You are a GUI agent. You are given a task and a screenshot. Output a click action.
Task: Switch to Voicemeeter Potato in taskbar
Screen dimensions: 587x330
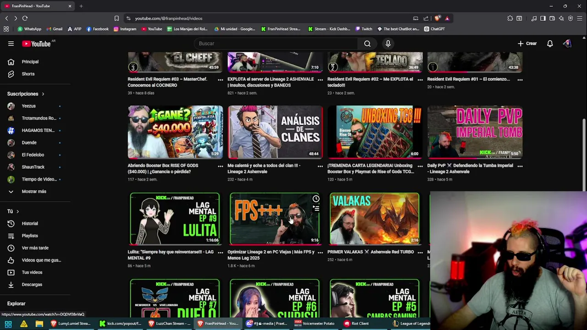pyautogui.click(x=315, y=324)
